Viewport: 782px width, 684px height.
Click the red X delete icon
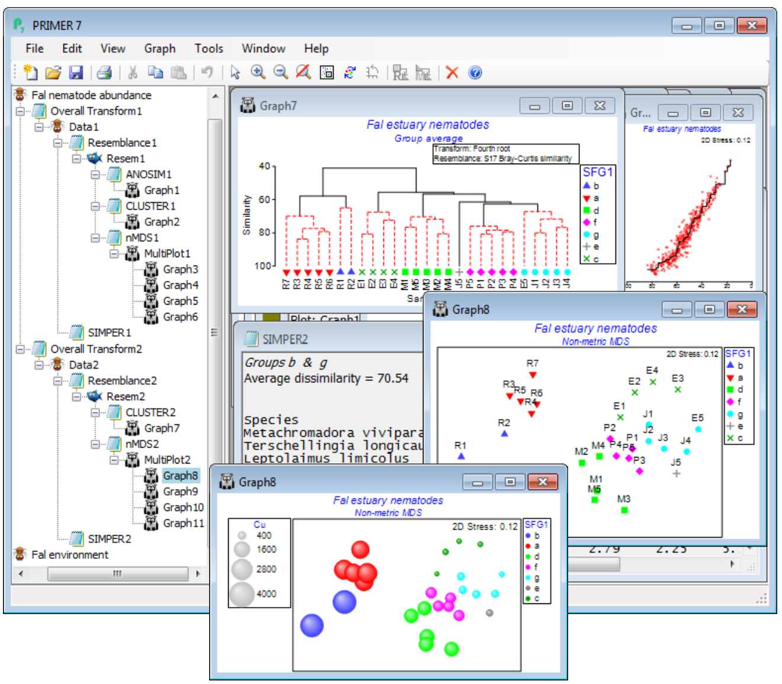pos(452,72)
